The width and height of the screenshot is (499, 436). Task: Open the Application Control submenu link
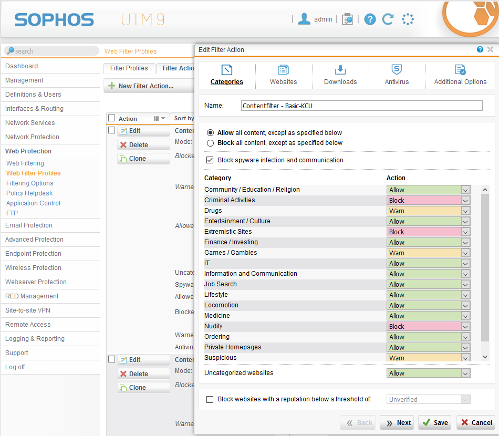(33, 203)
